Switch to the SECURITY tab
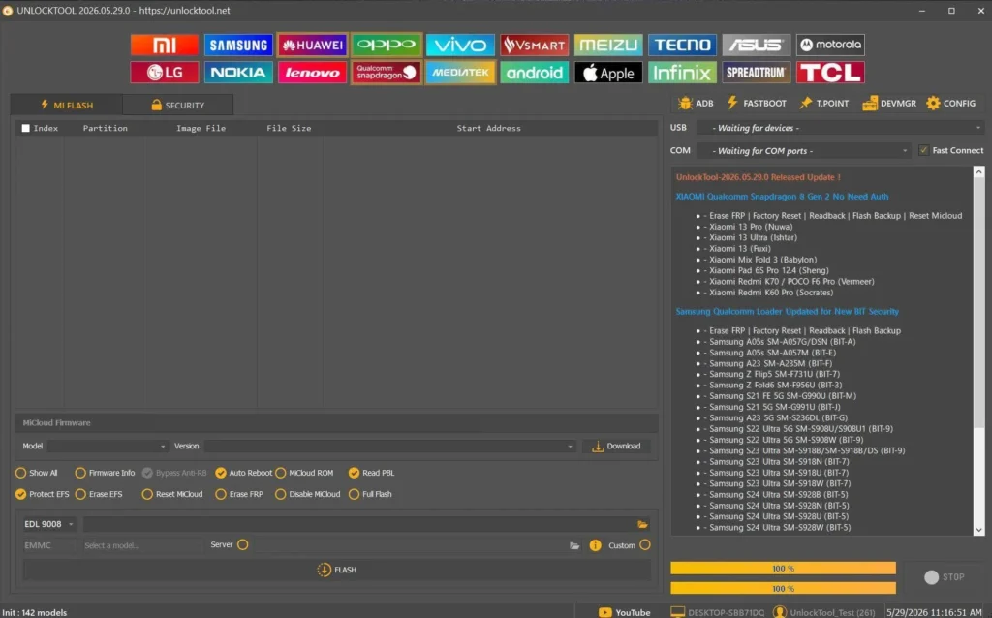This screenshot has width=992, height=618. (x=178, y=105)
